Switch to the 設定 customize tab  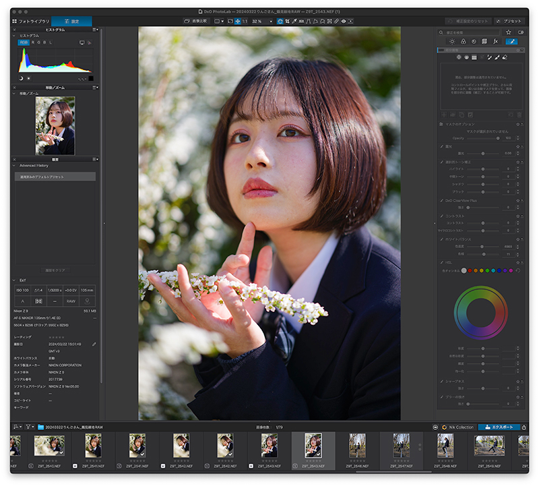[71, 22]
